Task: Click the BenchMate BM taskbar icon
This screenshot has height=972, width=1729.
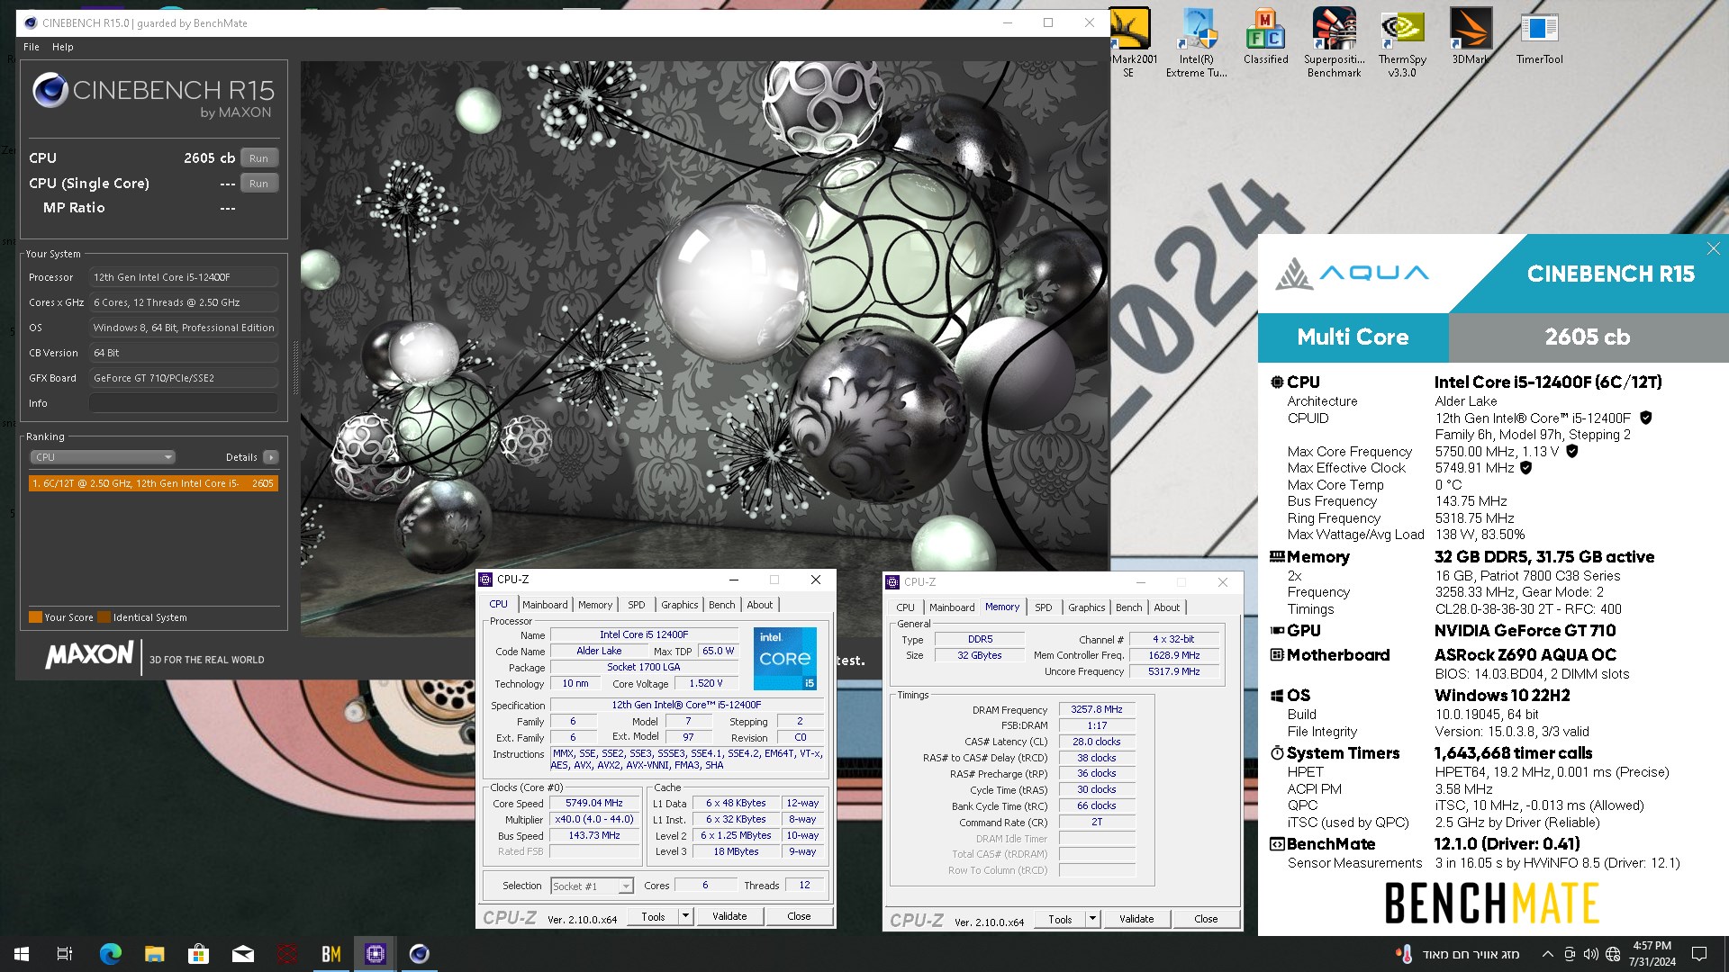Action: click(331, 954)
